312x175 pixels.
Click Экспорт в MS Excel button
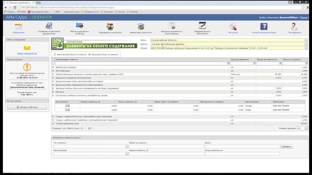click(x=27, y=107)
